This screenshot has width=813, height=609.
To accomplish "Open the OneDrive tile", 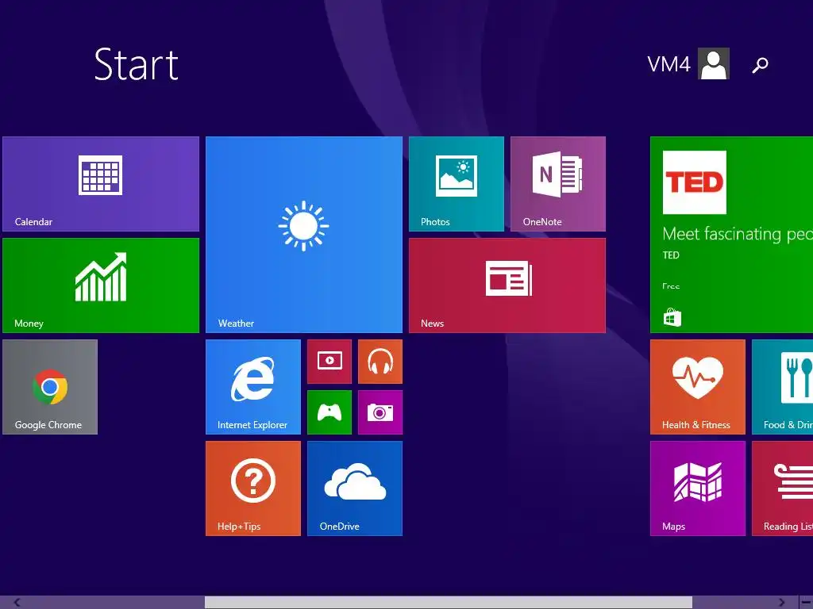I will [x=355, y=488].
